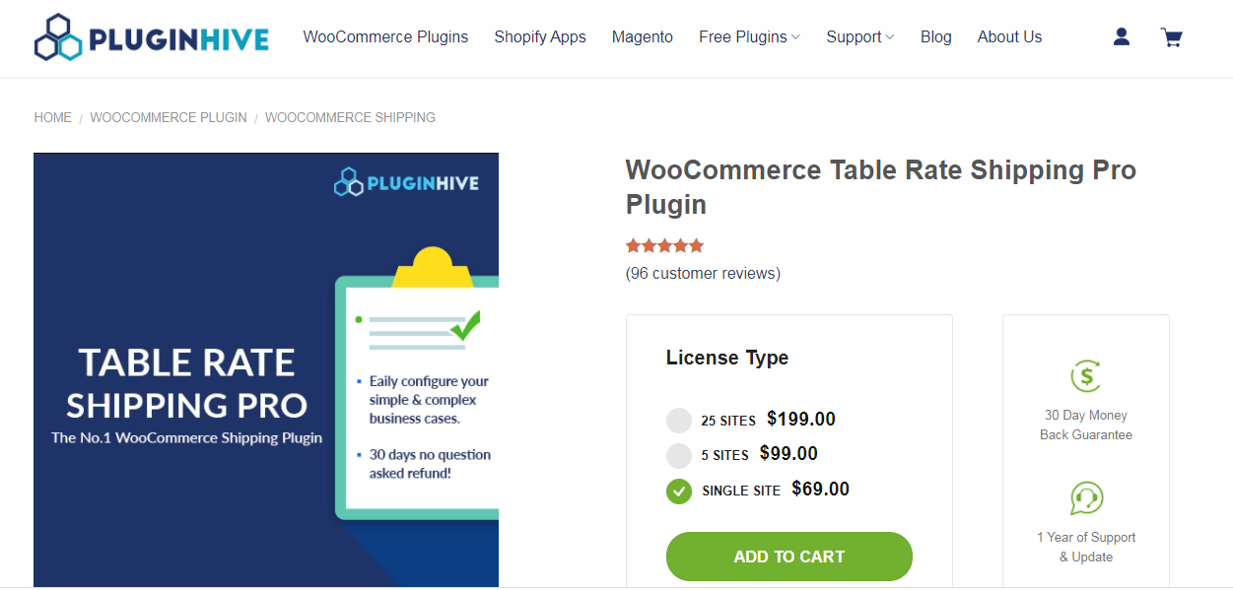Click the product title heading

point(881,187)
